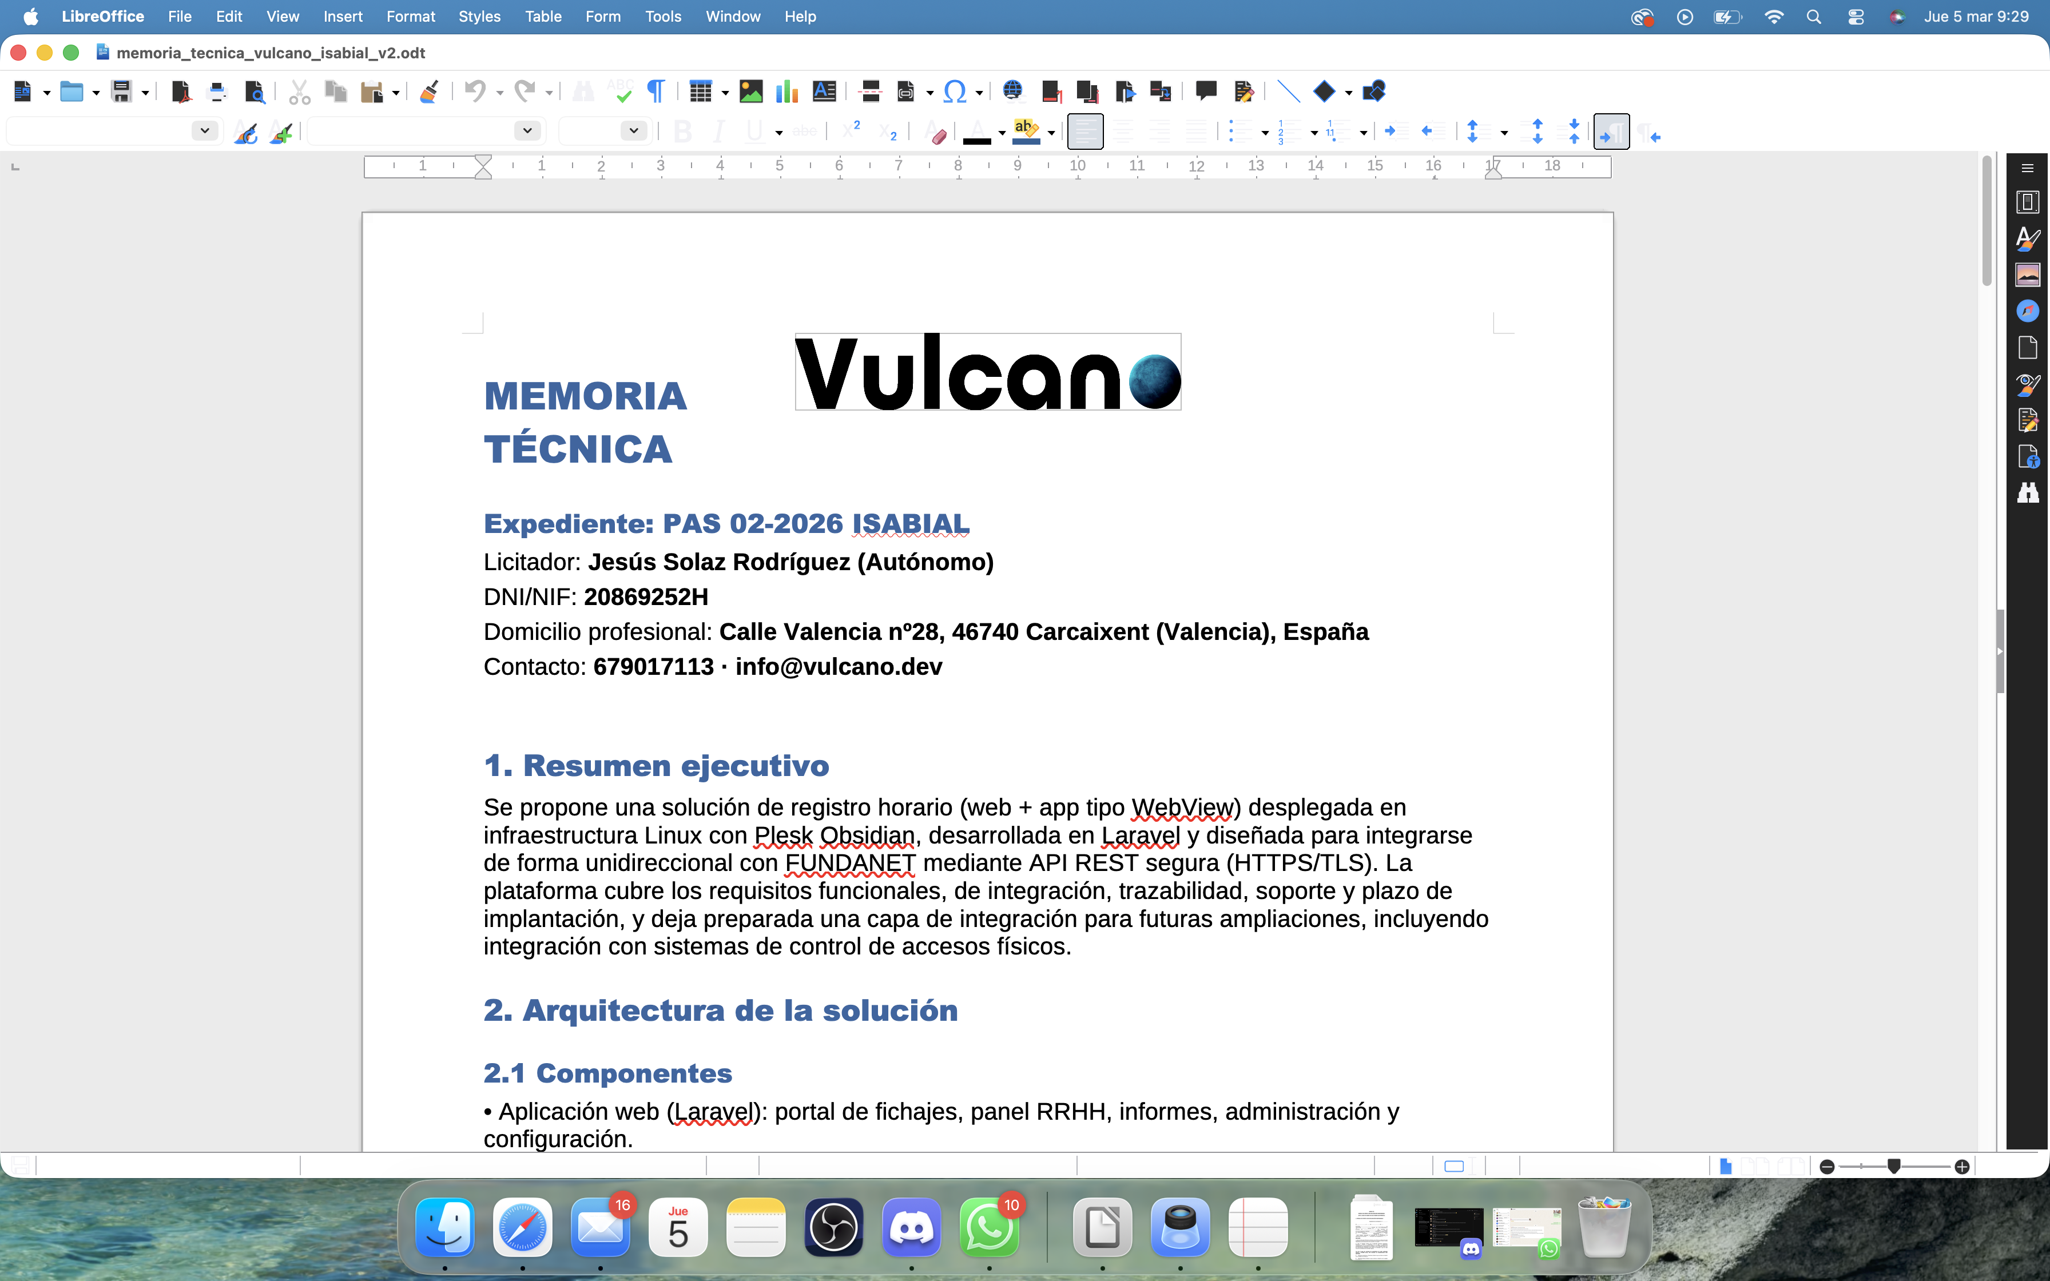Insert an image from toolbar
Screen dimensions: 2050x1281
(x=750, y=91)
